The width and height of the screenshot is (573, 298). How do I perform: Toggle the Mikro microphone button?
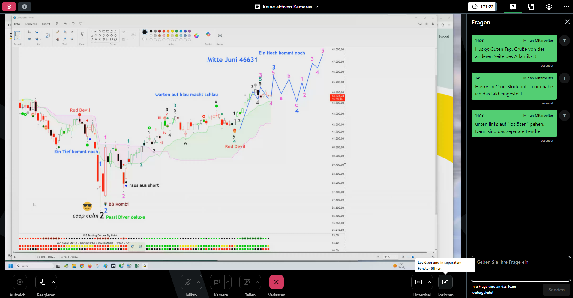coord(188,282)
